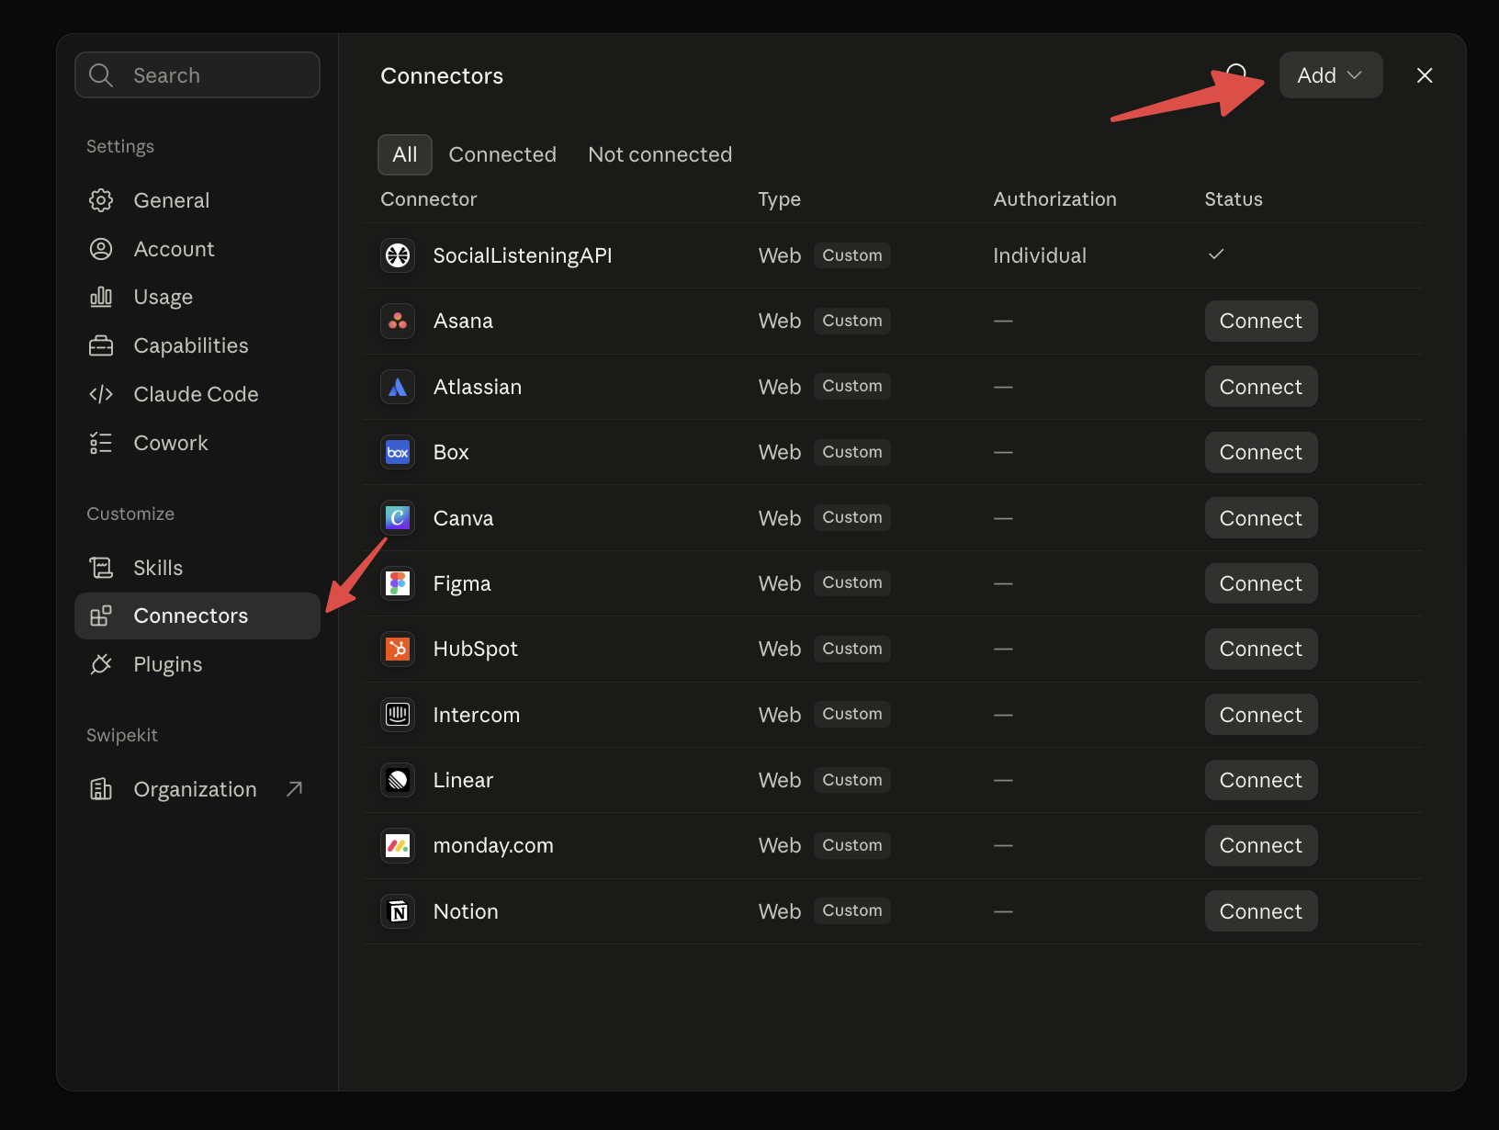Connect the Linear connector
Viewport: 1499px width, 1130px height.
click(x=1261, y=780)
